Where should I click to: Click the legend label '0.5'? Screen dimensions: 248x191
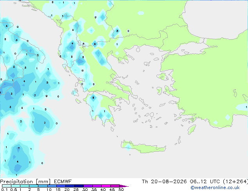13,189
